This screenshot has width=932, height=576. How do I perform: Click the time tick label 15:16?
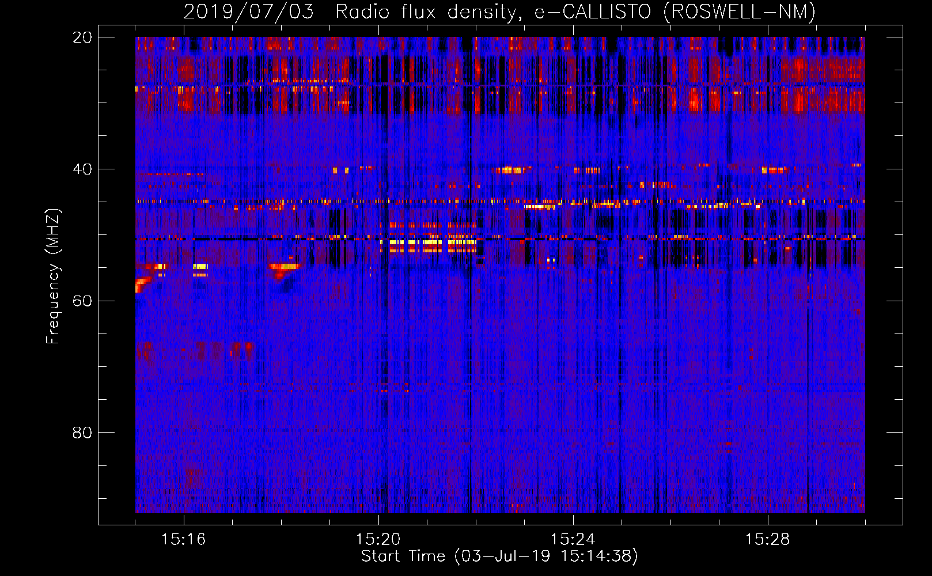[184, 540]
